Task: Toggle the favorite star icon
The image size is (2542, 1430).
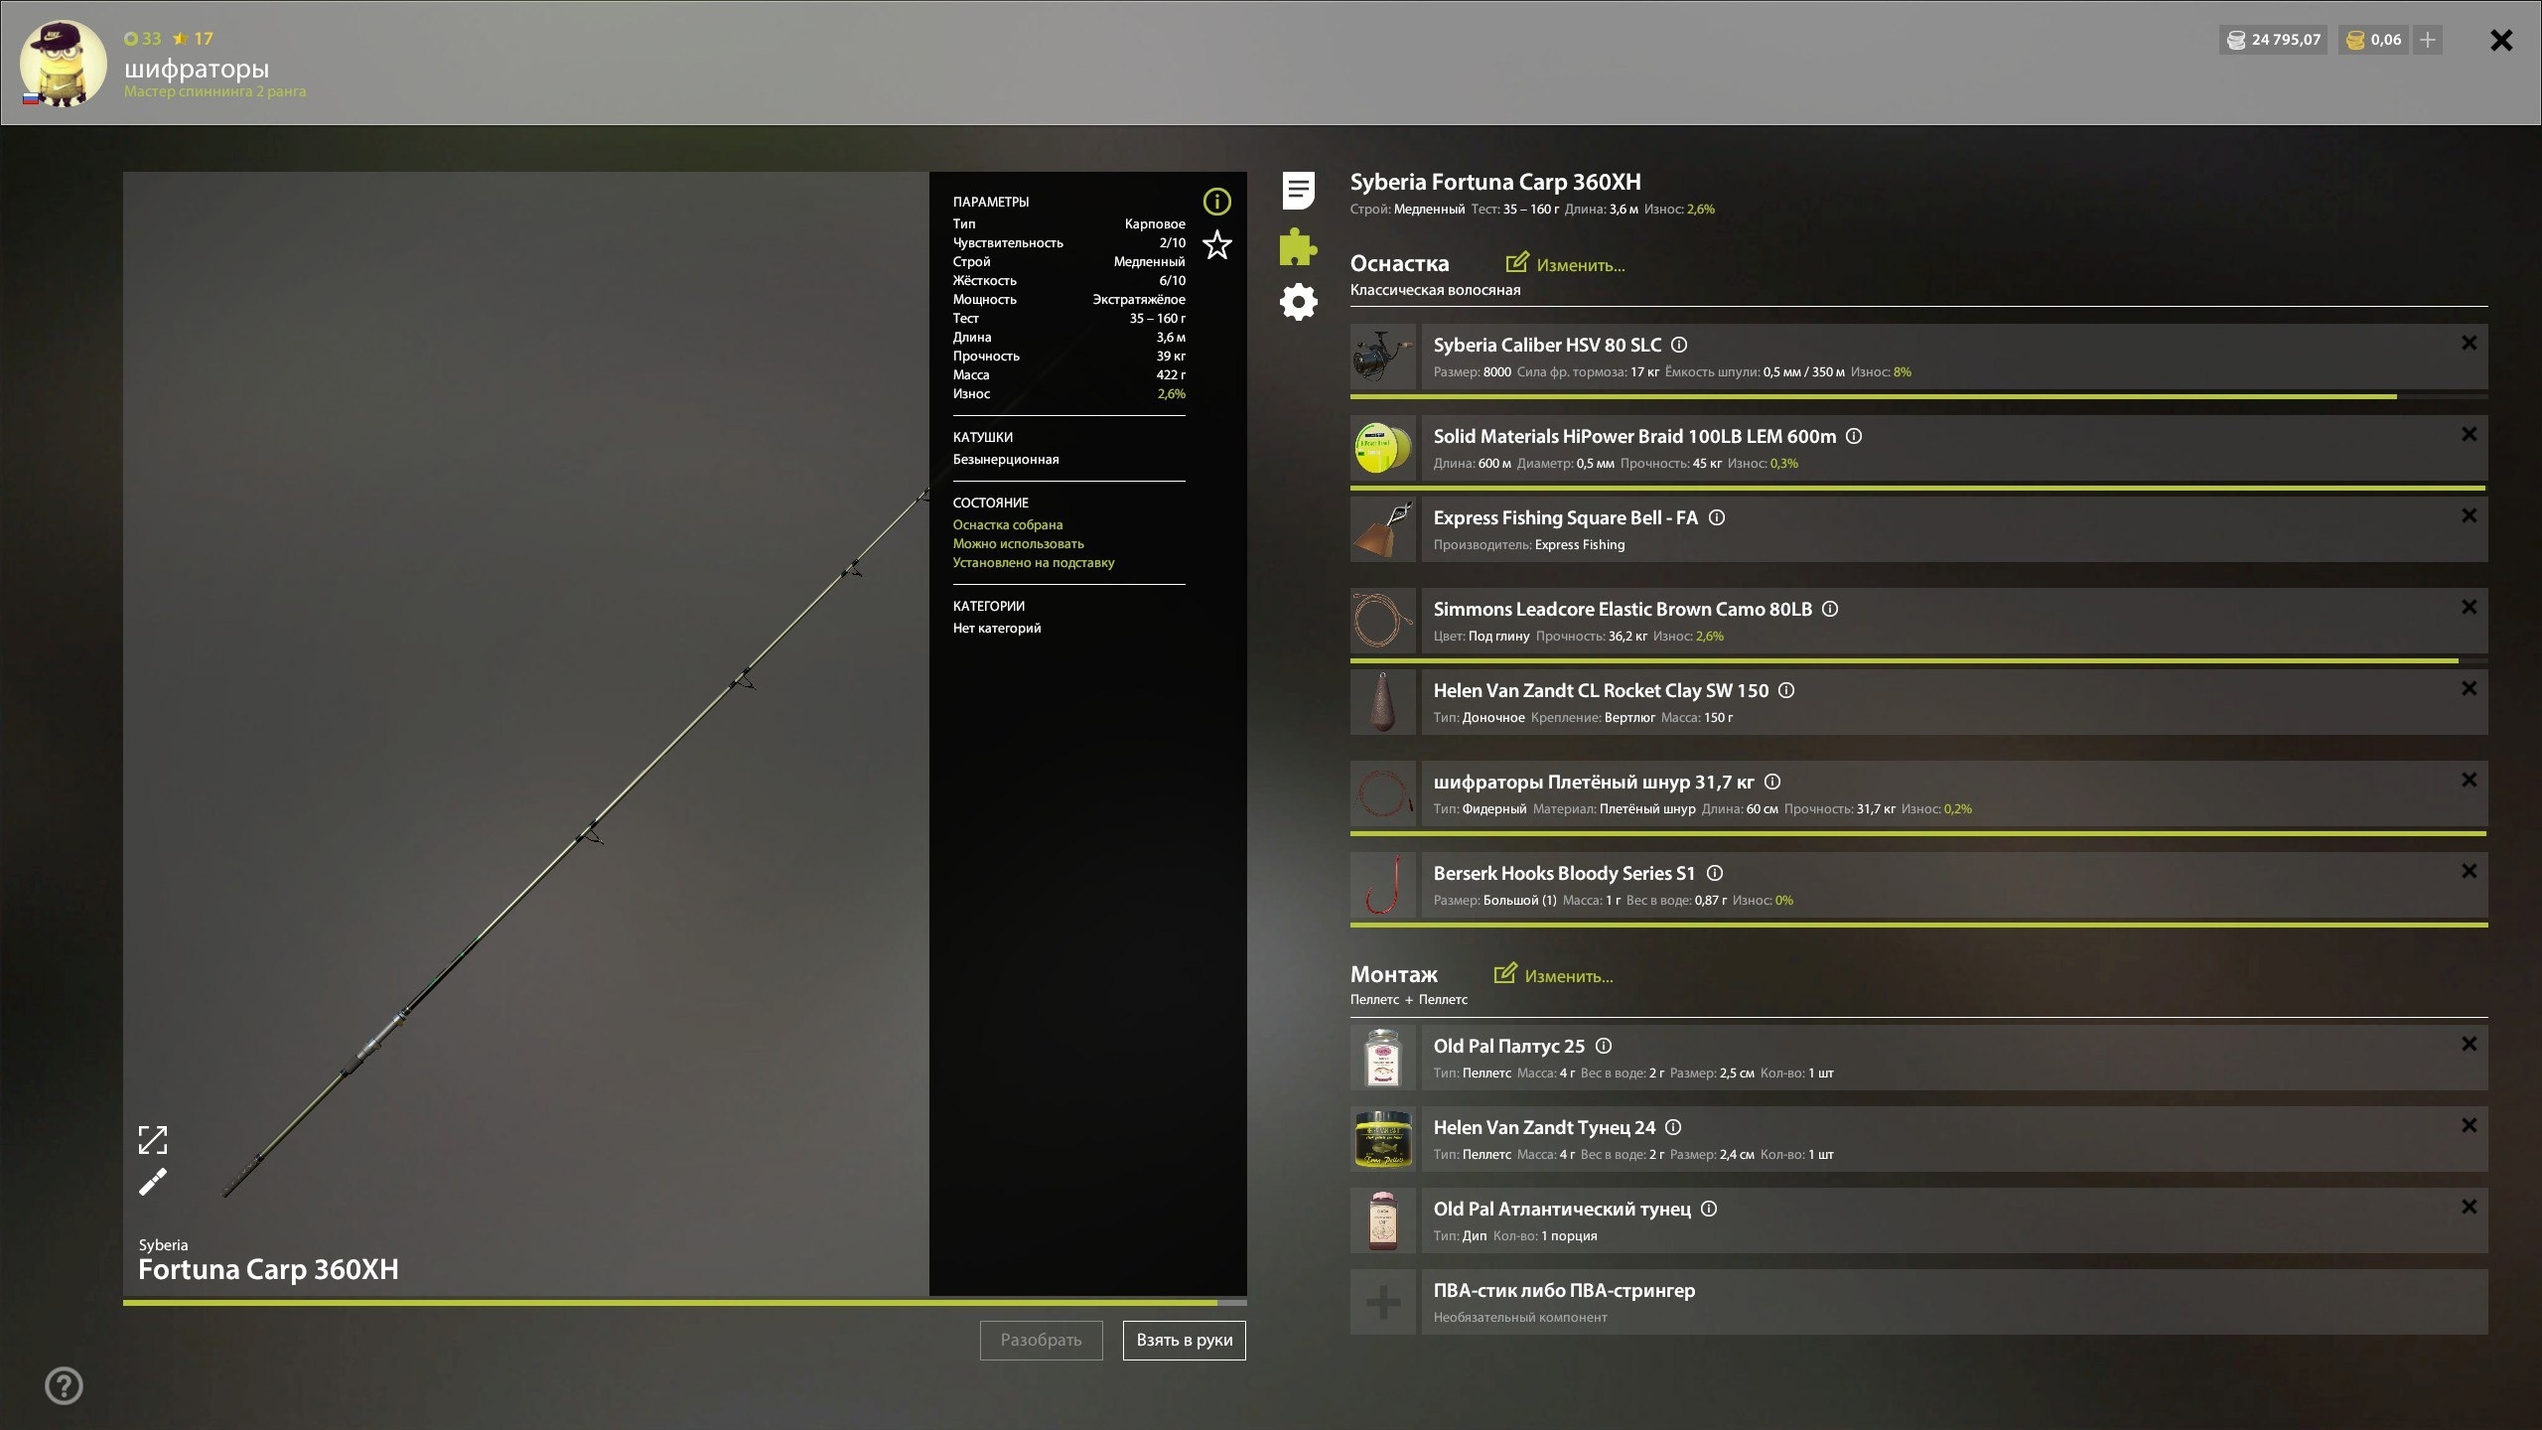Action: (x=1216, y=244)
